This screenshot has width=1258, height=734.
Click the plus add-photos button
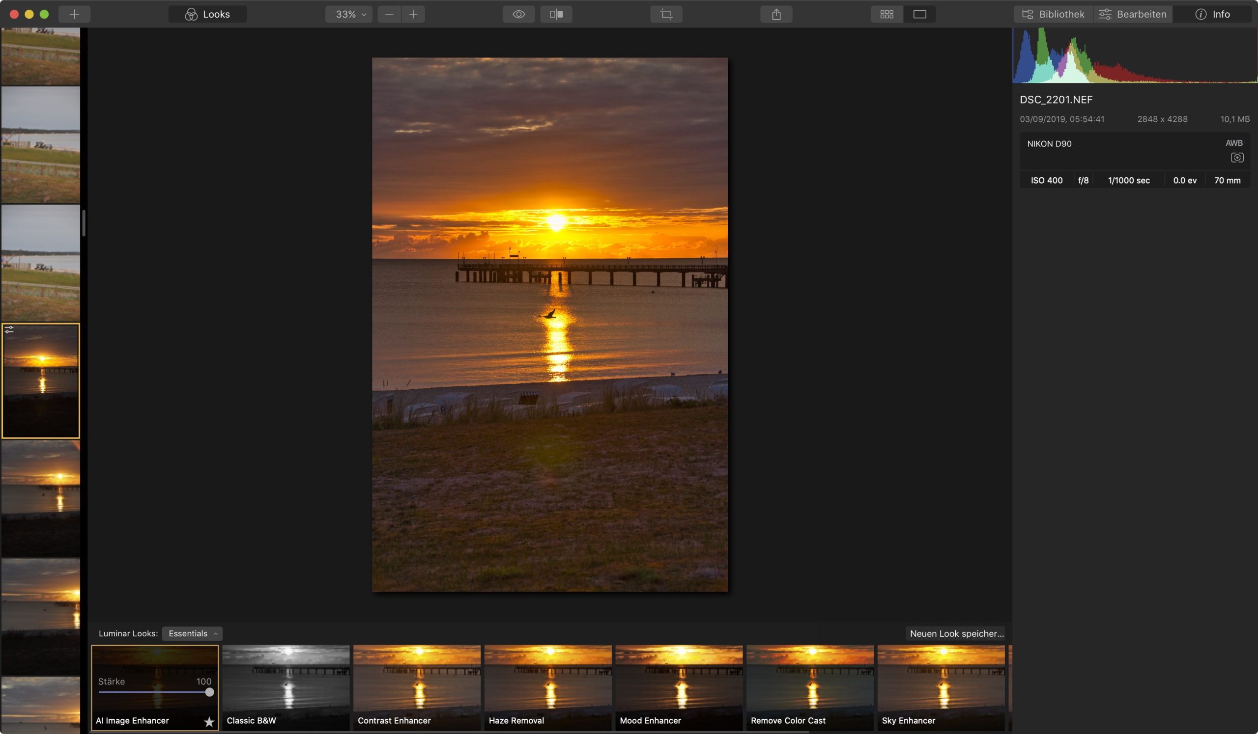tap(74, 14)
